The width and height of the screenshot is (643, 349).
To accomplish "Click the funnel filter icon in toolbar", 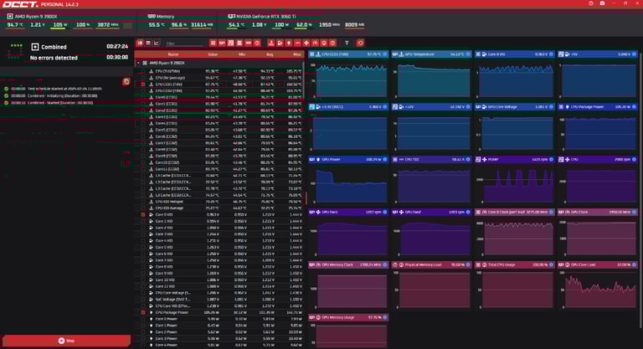I will [x=347, y=43].
